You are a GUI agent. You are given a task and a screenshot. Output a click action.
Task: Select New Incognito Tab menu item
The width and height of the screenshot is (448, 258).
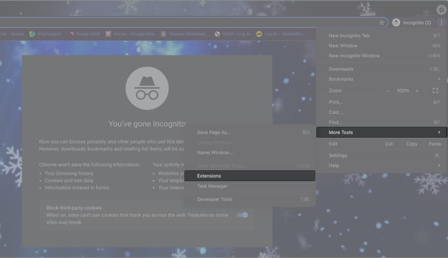[381, 36]
